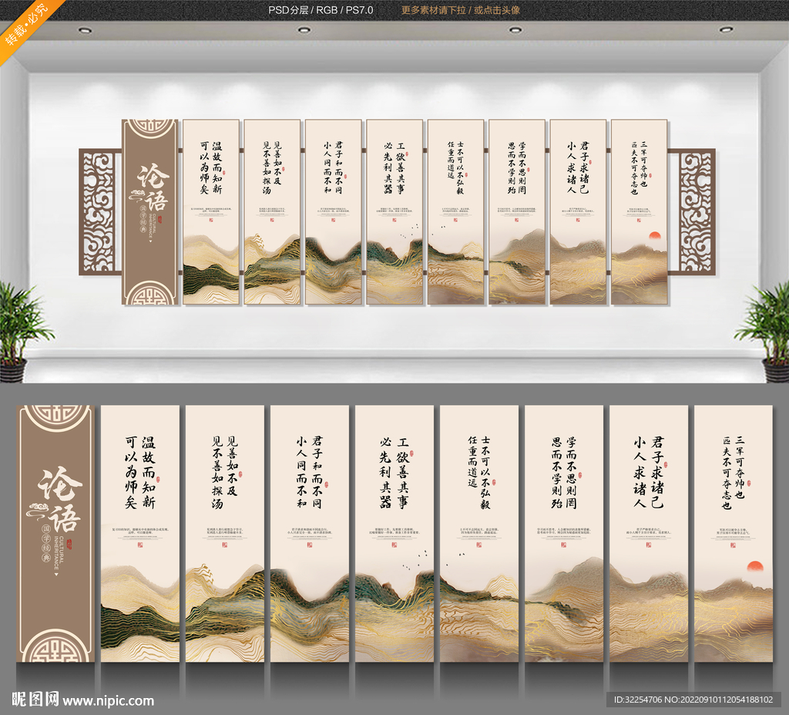Click the right carved lattice screen on the wall
The width and height of the screenshot is (789, 715).
(696, 211)
